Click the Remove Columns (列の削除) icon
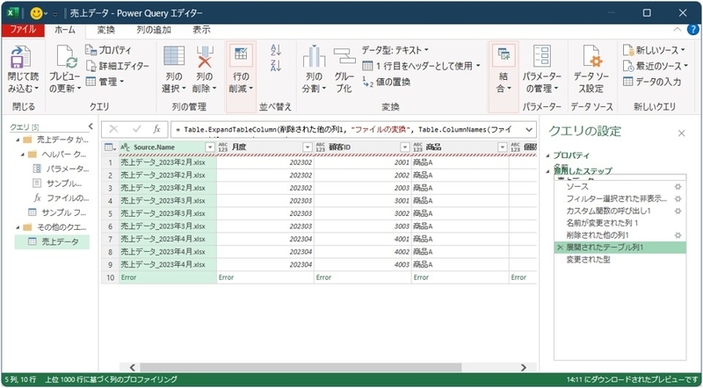This screenshot has height=388, width=703. [205, 57]
